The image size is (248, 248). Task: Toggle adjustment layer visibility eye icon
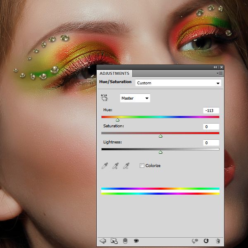tap(136, 241)
